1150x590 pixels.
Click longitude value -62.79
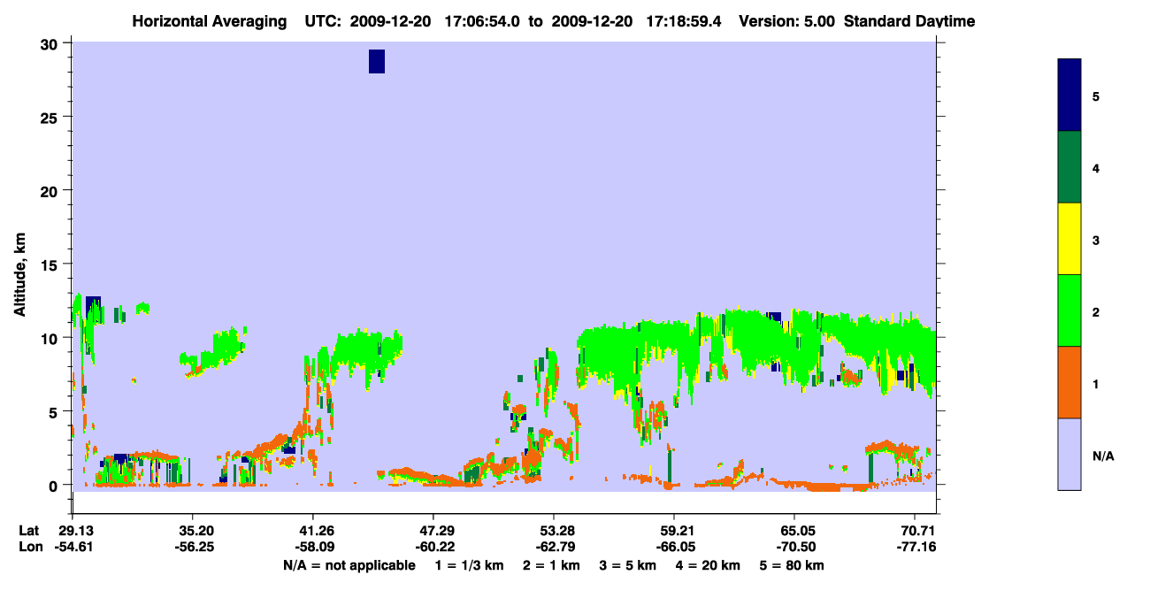[554, 548]
